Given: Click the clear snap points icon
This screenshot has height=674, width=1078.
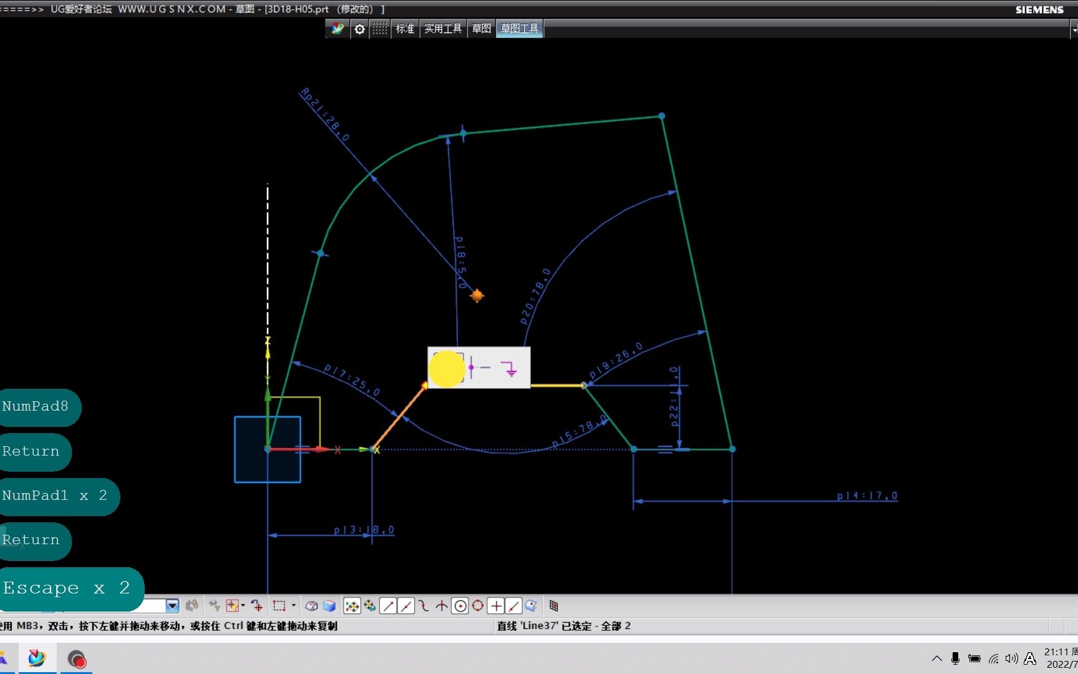Looking at the screenshot, I should pos(370,606).
